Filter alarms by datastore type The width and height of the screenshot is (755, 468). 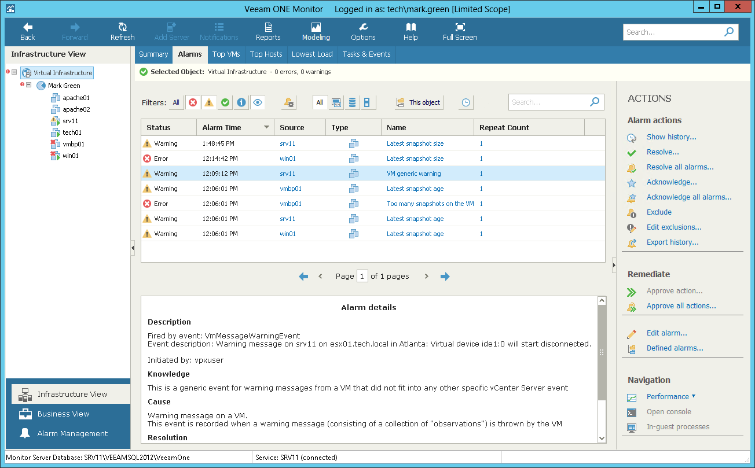click(351, 102)
